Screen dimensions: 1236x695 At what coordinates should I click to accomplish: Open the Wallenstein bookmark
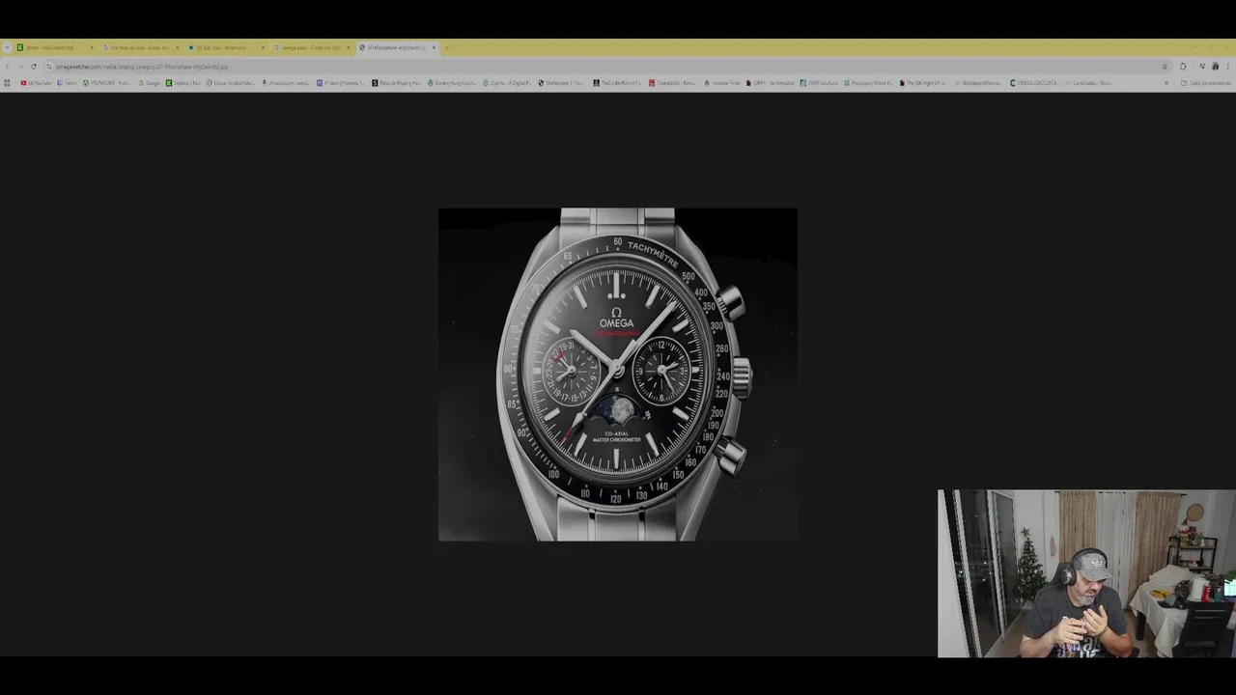562,83
